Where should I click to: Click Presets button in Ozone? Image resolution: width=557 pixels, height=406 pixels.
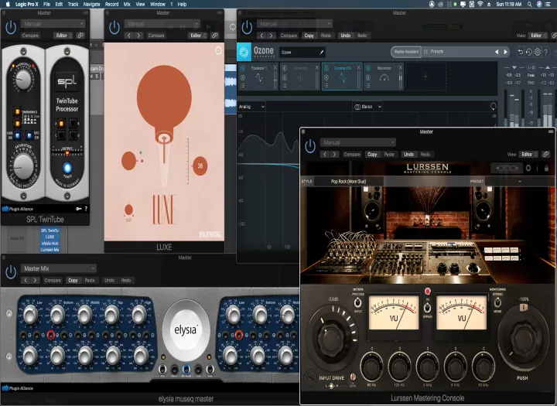436,52
